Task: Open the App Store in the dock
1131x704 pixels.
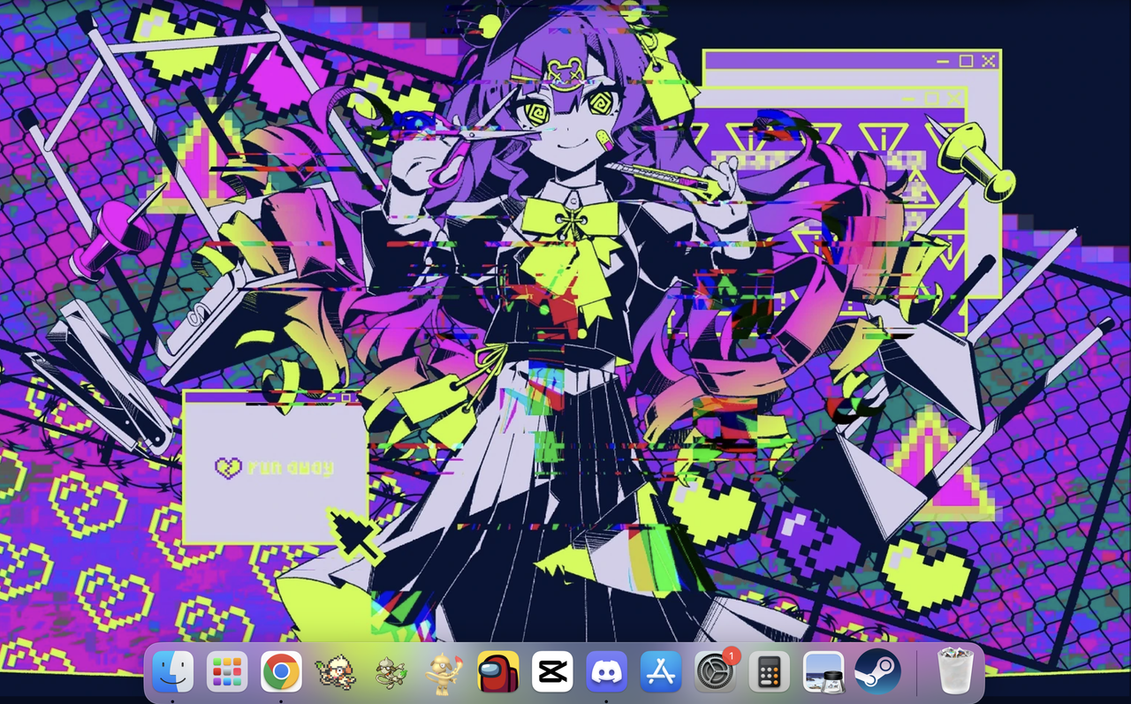Action: coord(661,672)
